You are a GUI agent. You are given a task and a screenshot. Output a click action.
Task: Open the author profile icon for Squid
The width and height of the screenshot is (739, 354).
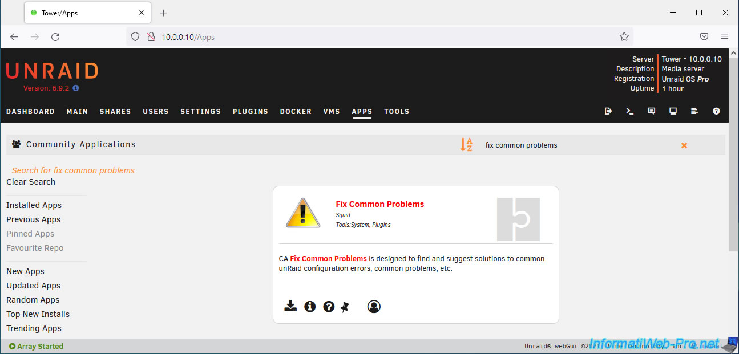pos(374,307)
